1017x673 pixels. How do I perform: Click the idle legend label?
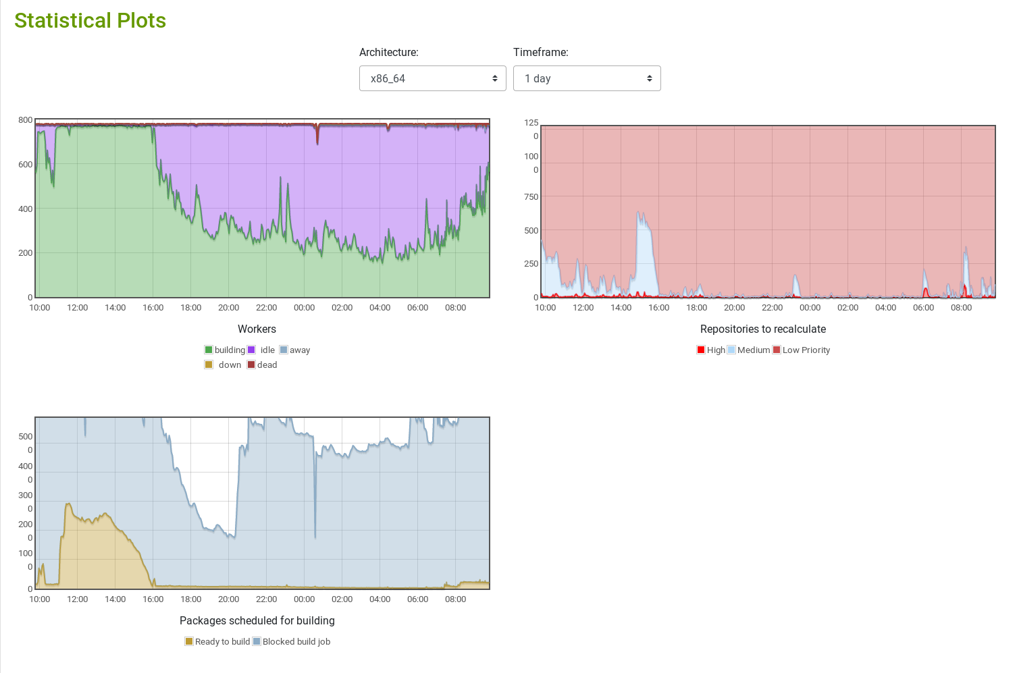267,350
